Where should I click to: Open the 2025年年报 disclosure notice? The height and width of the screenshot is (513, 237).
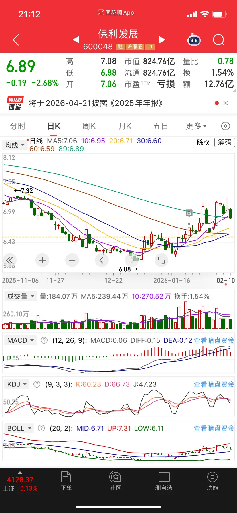click(x=96, y=103)
